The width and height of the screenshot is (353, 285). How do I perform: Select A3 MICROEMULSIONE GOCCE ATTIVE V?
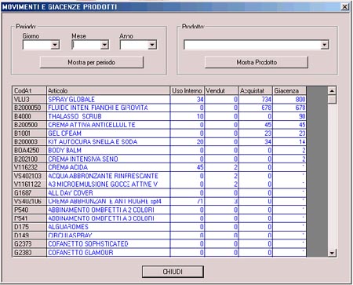pos(108,185)
